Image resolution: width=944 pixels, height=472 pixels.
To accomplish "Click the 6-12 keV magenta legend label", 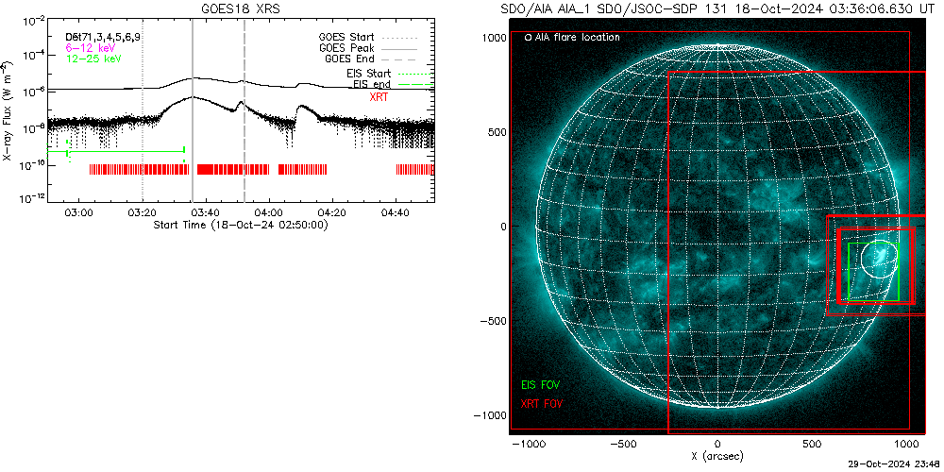I will [x=91, y=47].
